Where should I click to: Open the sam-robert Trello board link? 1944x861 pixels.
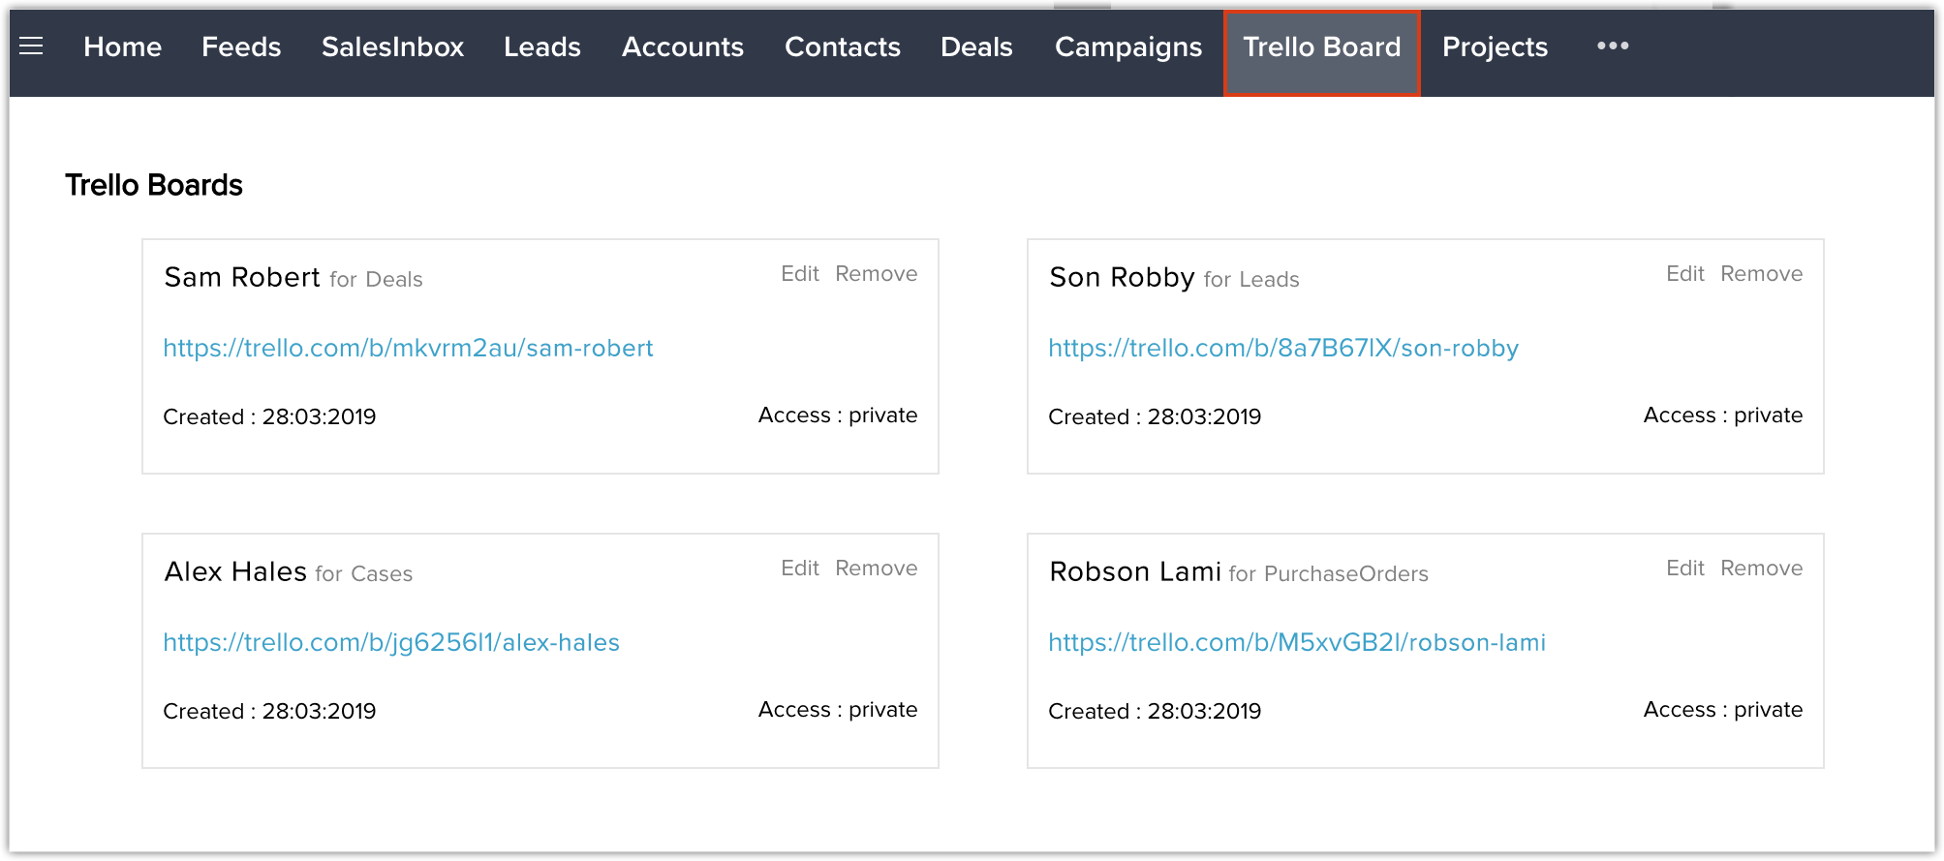(x=408, y=349)
